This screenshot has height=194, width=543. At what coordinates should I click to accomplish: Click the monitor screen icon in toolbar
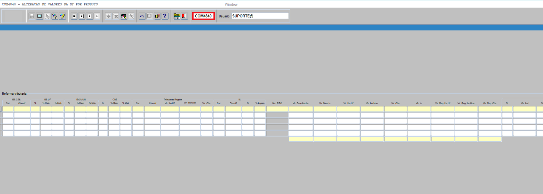39,16
